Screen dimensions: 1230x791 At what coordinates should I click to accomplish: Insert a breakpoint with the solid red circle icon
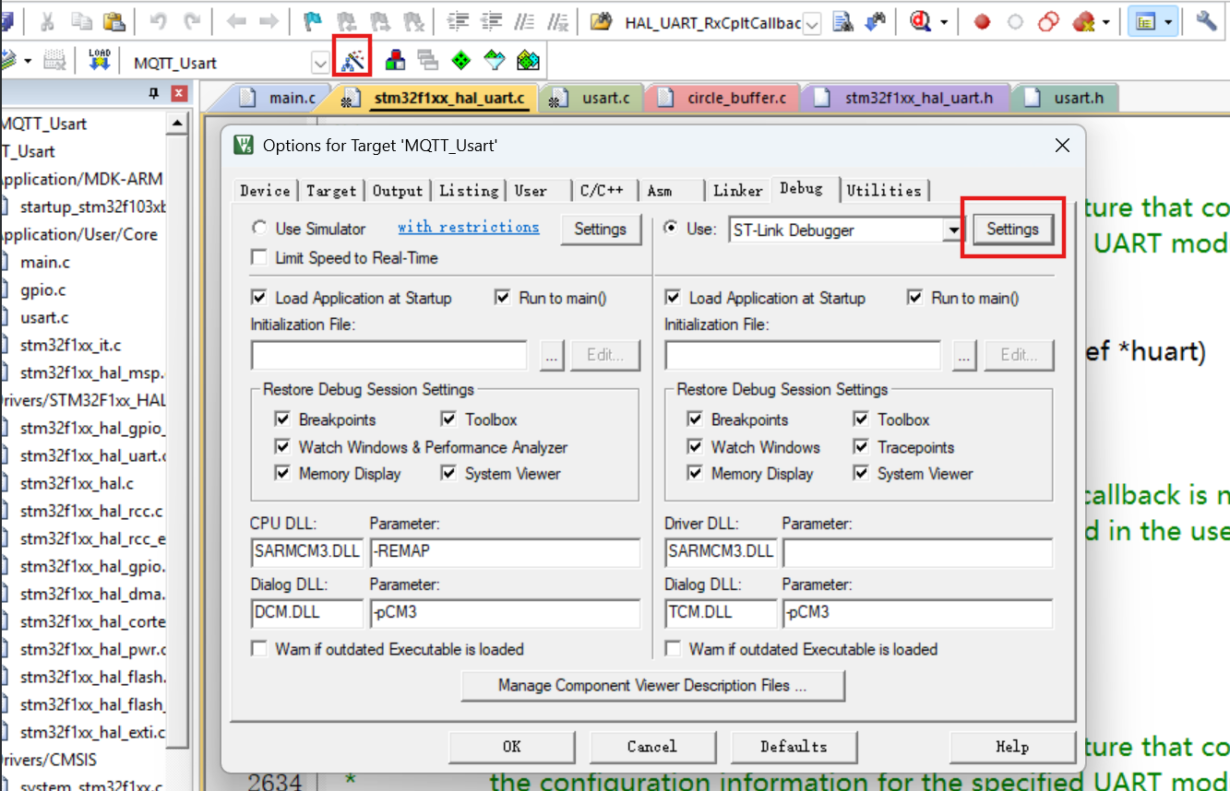982,21
